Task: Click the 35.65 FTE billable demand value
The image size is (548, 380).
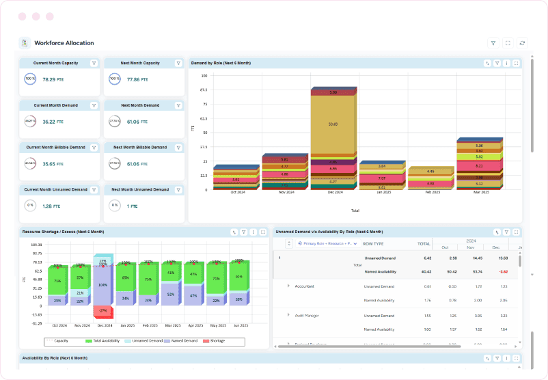Action: click(53, 164)
